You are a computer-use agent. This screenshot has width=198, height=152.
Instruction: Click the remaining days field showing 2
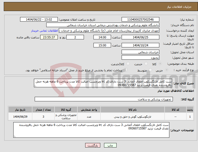(x=75, y=37)
